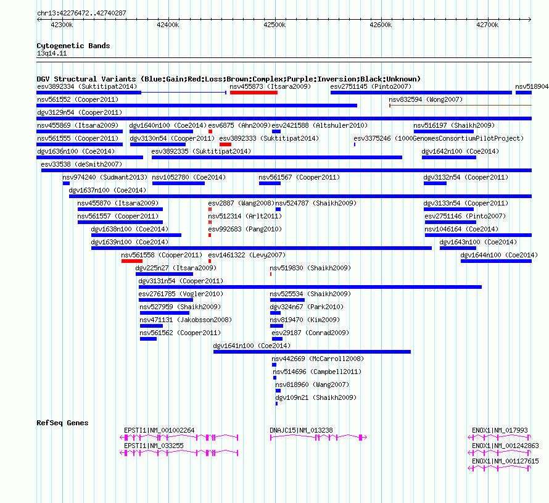The image size is (549, 503).
Task: Click esv1461322 (Levy2007) label
Action: tap(247, 255)
